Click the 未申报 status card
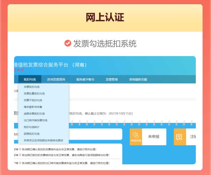 (x=154, y=137)
